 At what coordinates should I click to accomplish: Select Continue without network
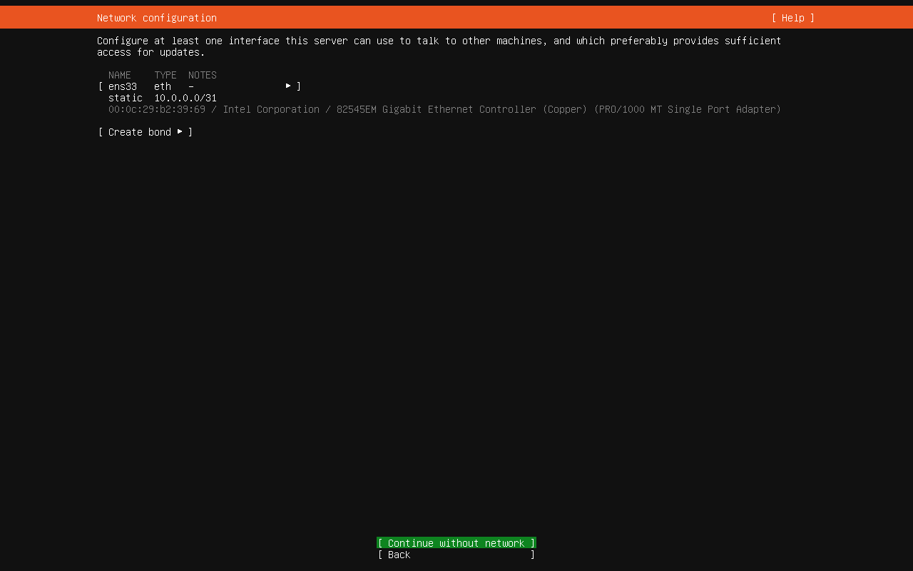456,543
